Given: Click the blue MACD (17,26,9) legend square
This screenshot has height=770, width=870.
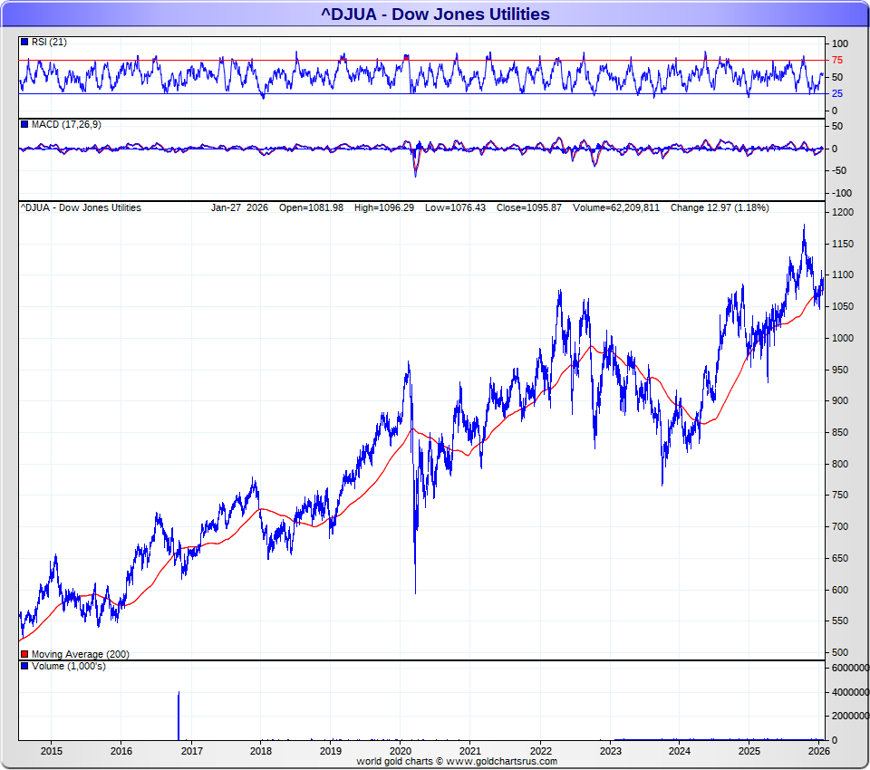Looking at the screenshot, I should point(24,124).
